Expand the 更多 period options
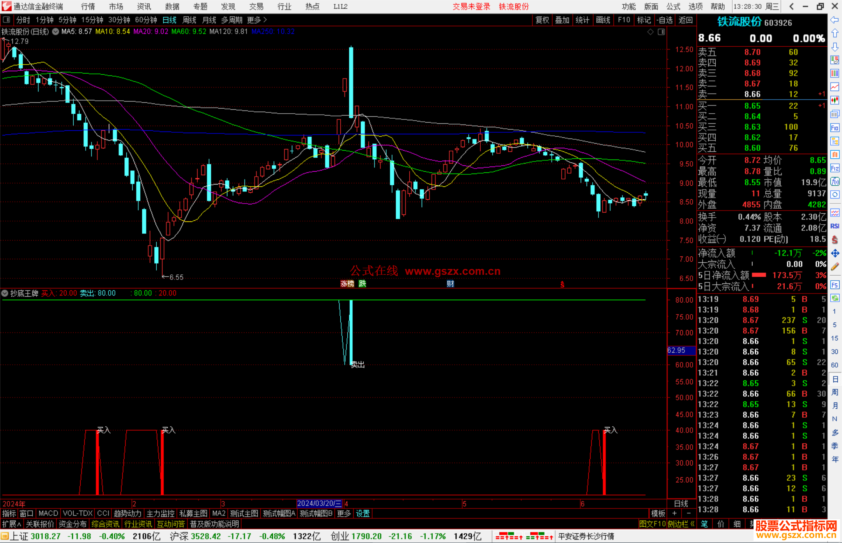Screen dimensions: 842x543 point(256,20)
